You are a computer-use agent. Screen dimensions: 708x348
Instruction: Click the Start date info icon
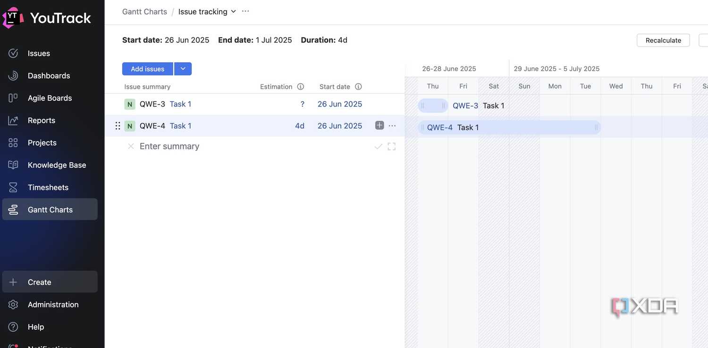358,87
